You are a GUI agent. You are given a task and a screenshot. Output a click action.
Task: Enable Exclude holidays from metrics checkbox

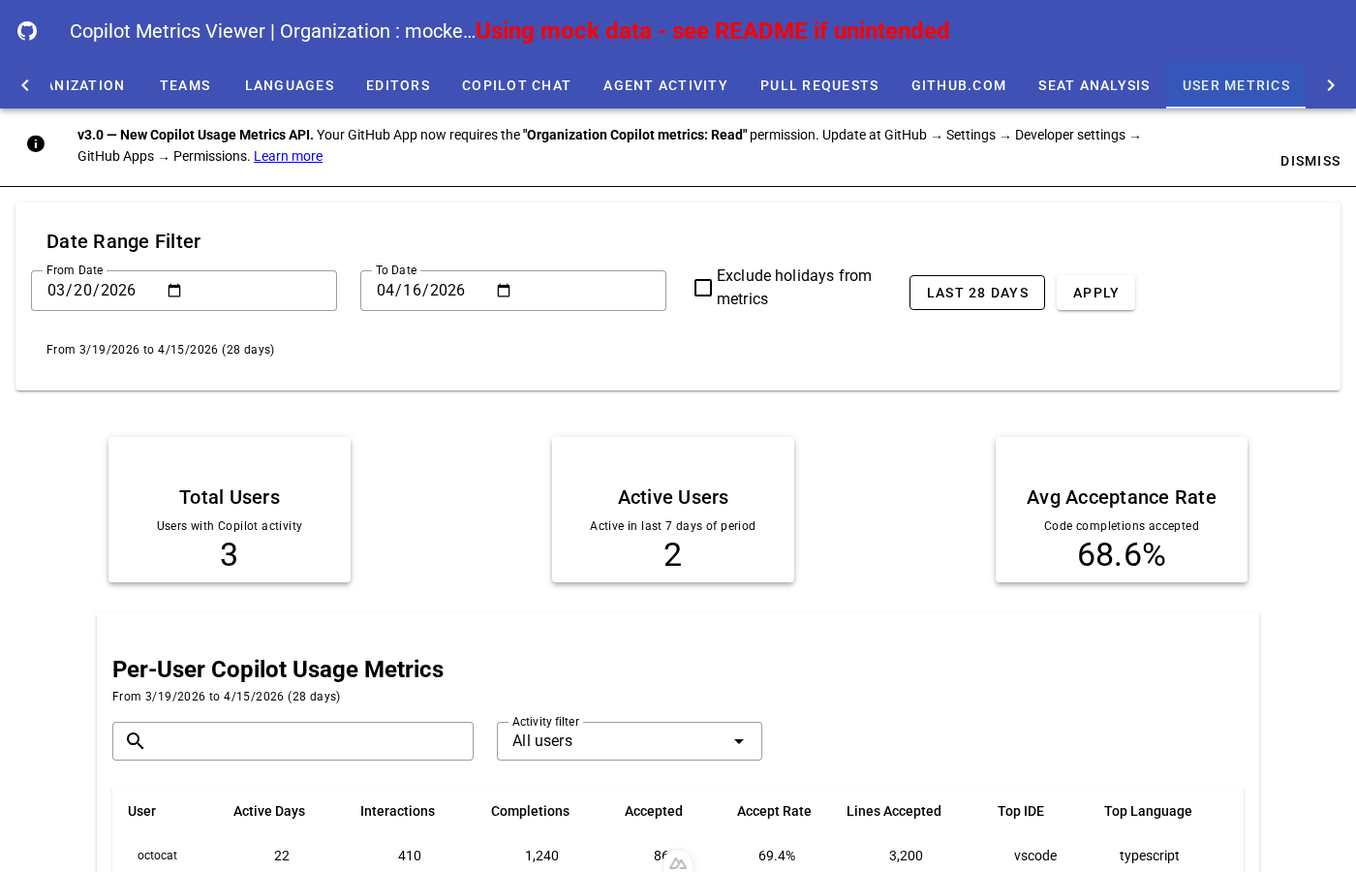(x=703, y=288)
